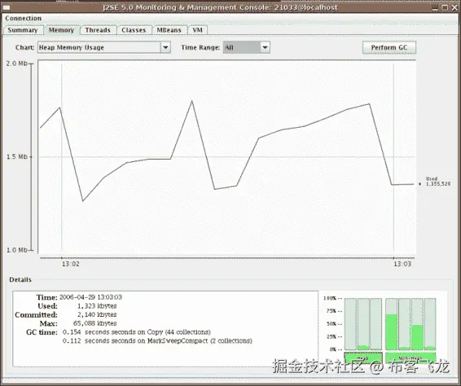This screenshot has height=386, width=461.
Task: Click the Copy collector GC time line
Action: [137, 332]
